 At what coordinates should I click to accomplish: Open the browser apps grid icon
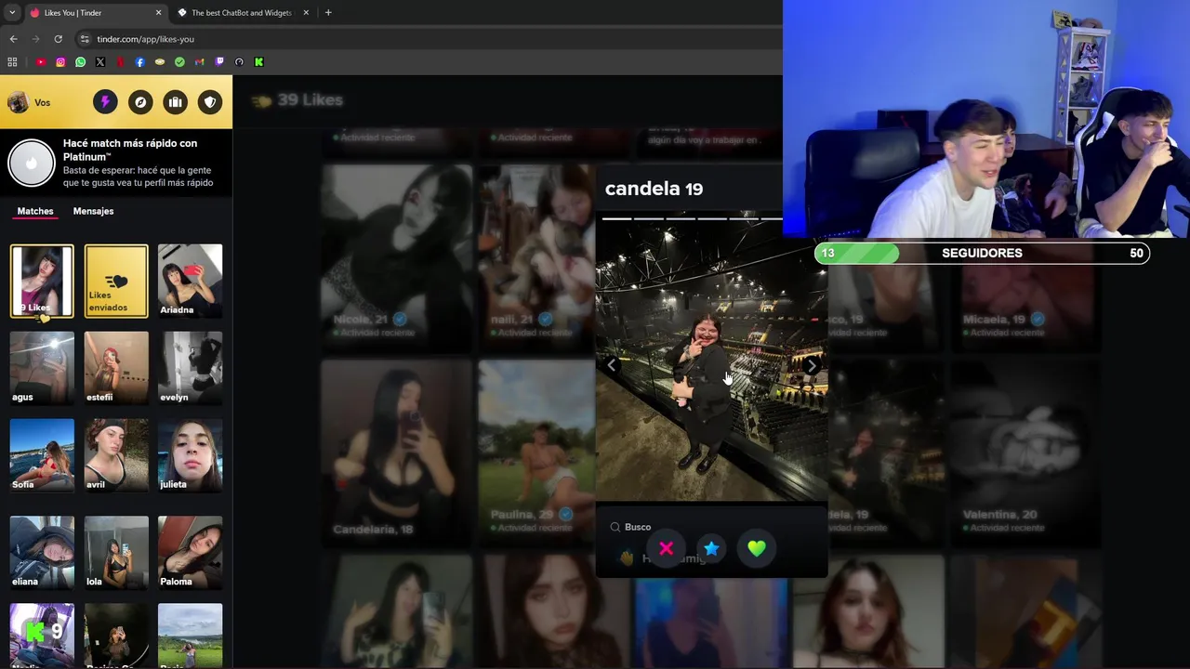[12, 62]
